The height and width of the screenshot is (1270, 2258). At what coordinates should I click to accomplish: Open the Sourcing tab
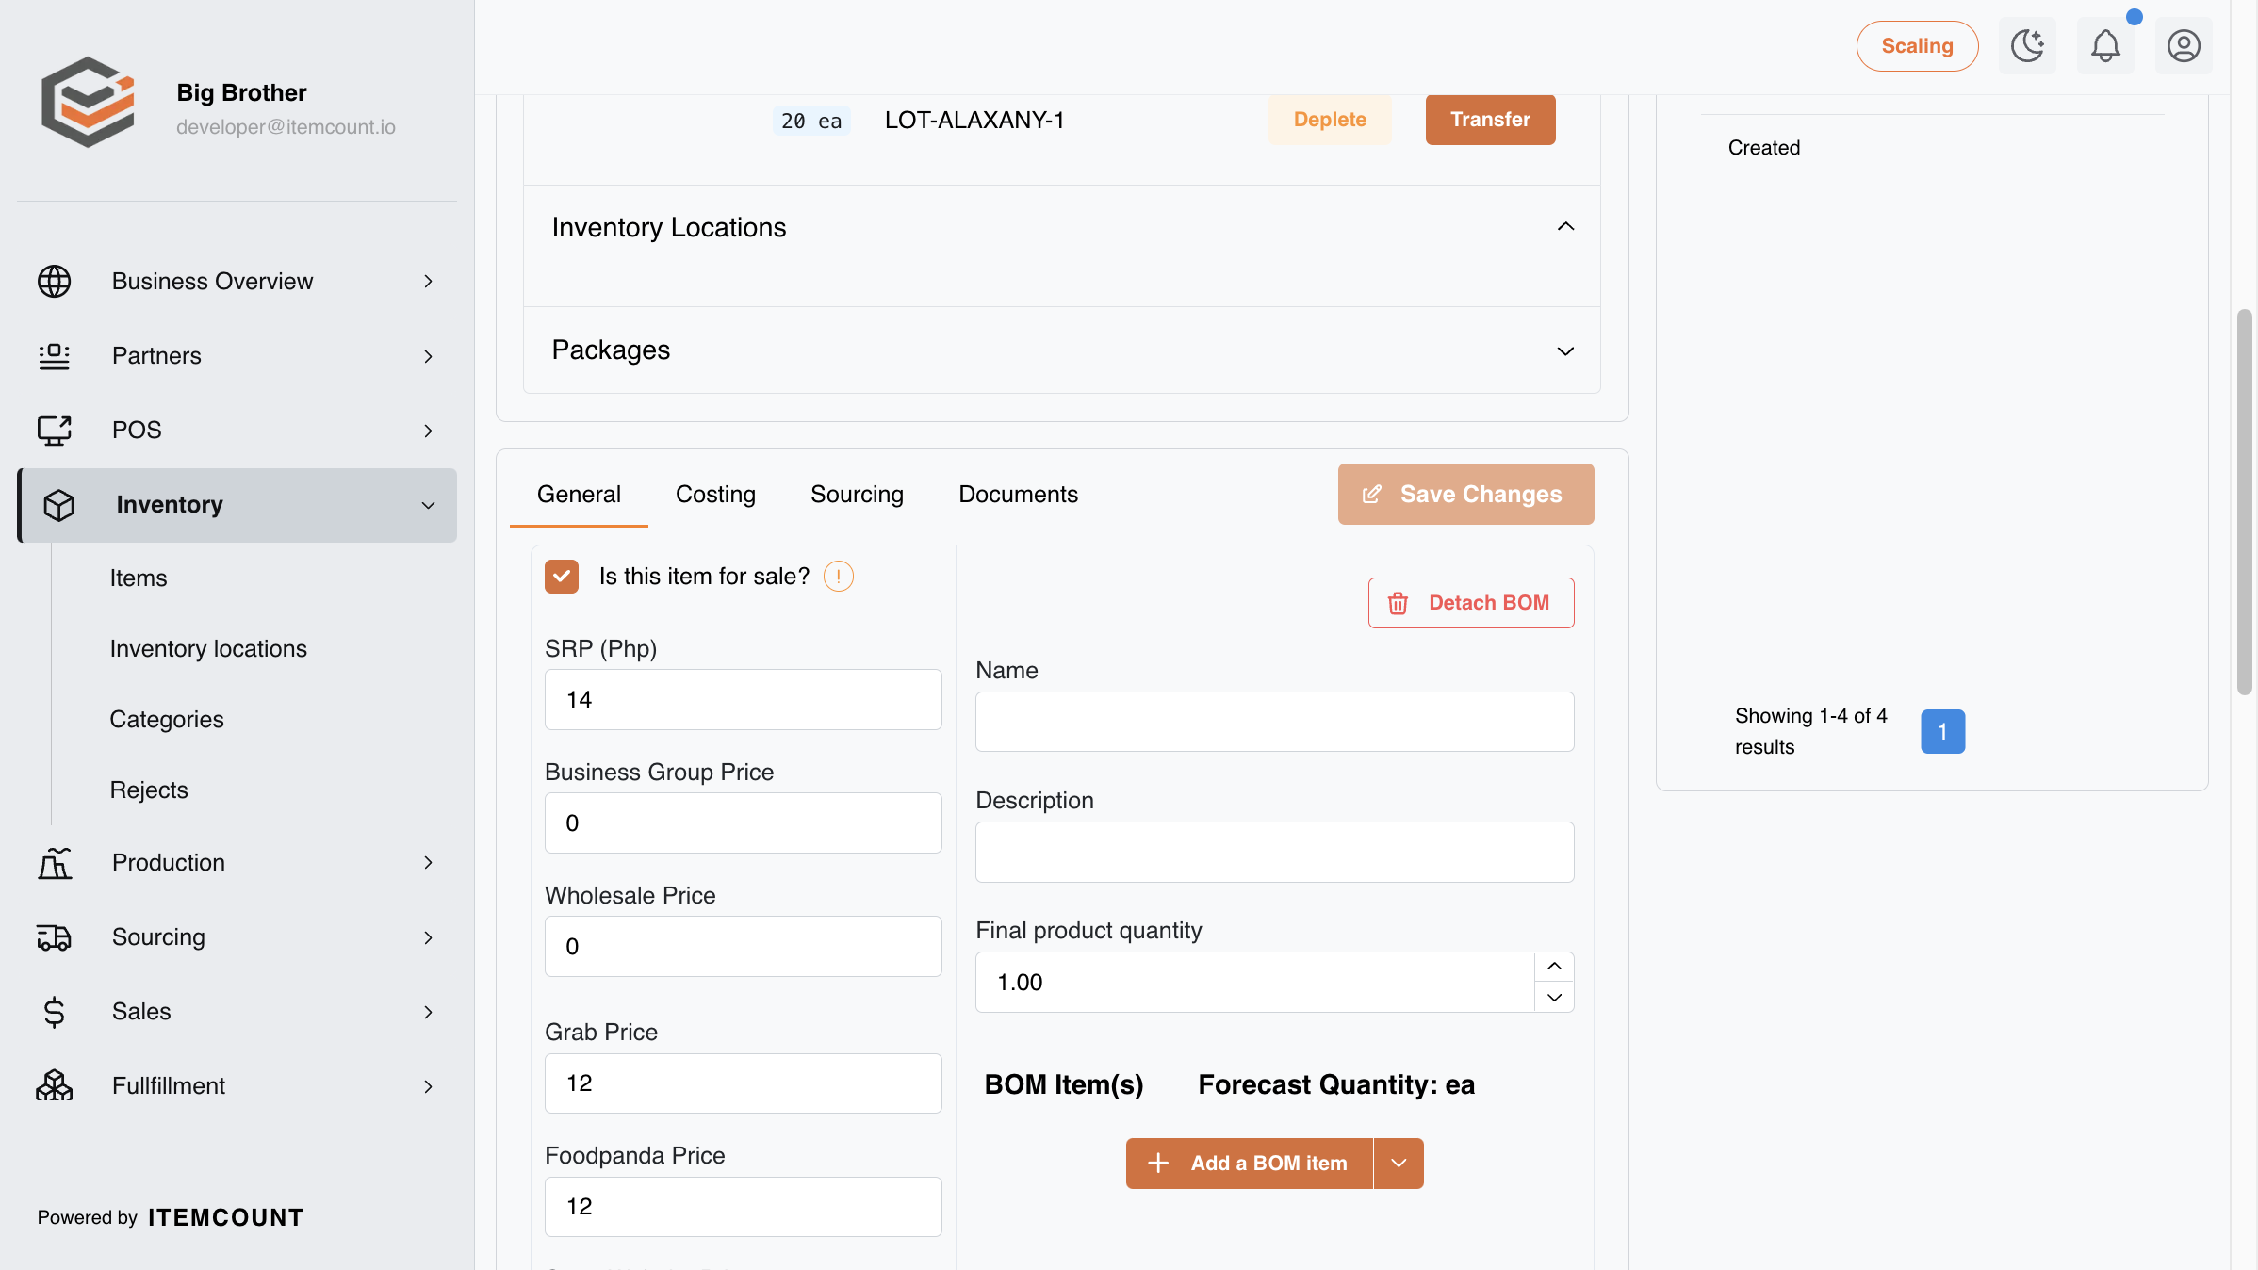[857, 494]
